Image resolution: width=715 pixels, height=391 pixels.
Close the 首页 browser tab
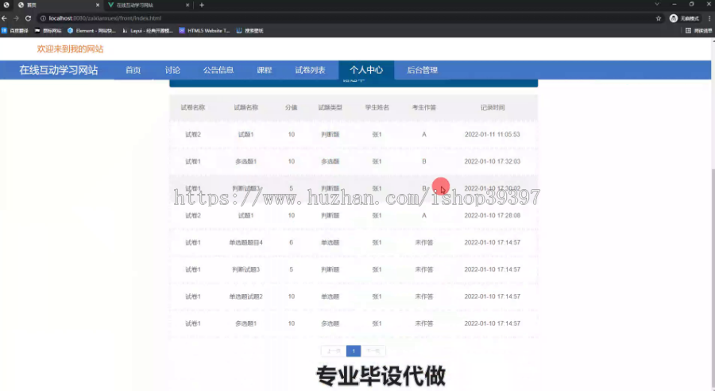pyautogui.click(x=97, y=5)
